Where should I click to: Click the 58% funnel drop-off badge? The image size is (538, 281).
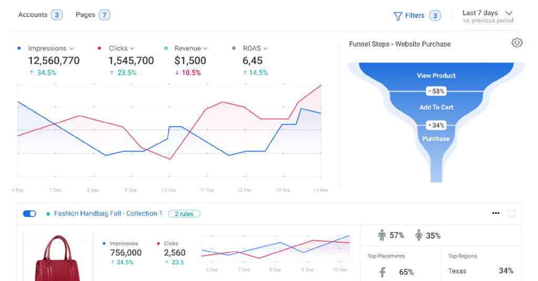pyautogui.click(x=436, y=91)
